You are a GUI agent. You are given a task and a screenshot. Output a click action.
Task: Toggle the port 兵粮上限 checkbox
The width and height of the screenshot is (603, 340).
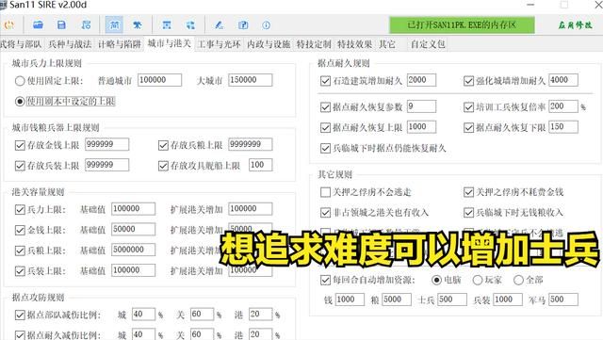tap(20, 251)
